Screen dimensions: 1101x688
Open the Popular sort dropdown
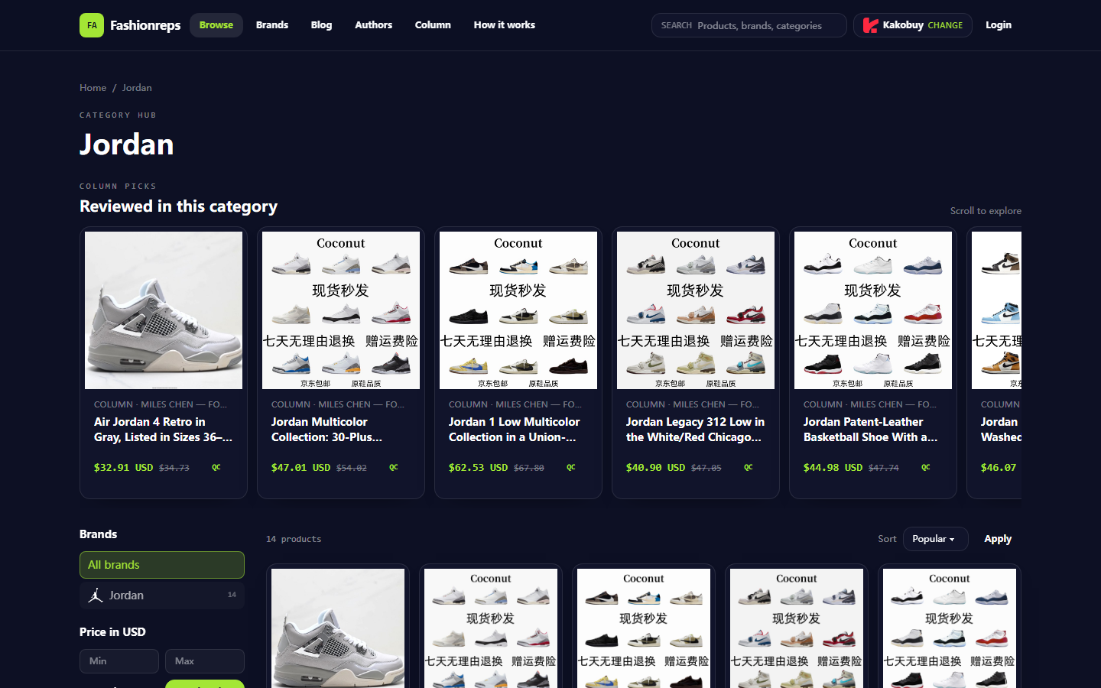coord(935,539)
